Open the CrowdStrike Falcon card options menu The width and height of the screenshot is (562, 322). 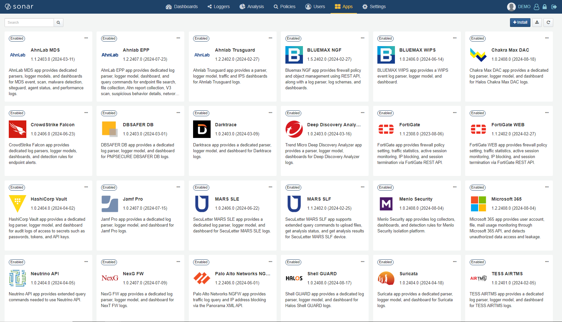[86, 113]
